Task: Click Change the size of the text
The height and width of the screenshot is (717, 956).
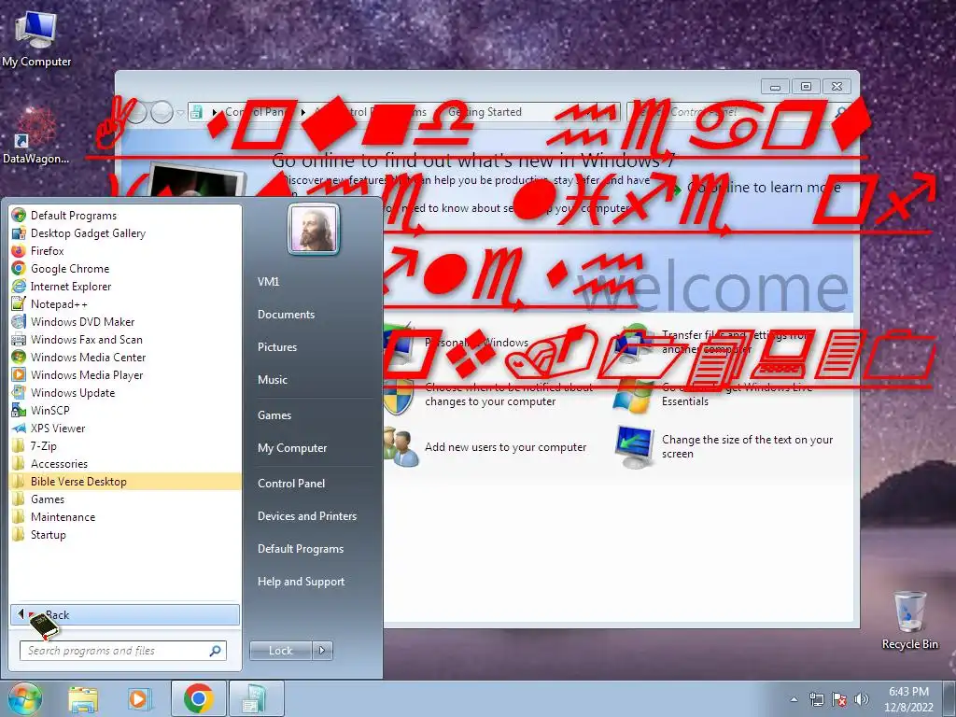Action: pos(748,447)
